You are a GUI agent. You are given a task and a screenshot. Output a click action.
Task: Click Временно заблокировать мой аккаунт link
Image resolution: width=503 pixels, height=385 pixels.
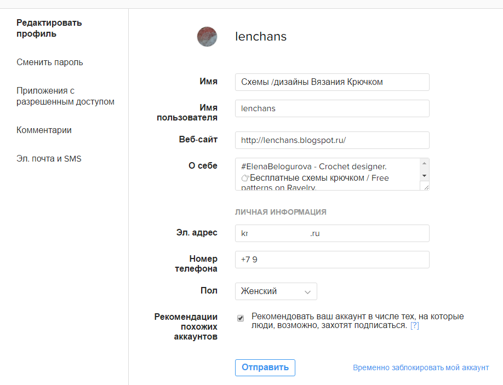point(421,367)
